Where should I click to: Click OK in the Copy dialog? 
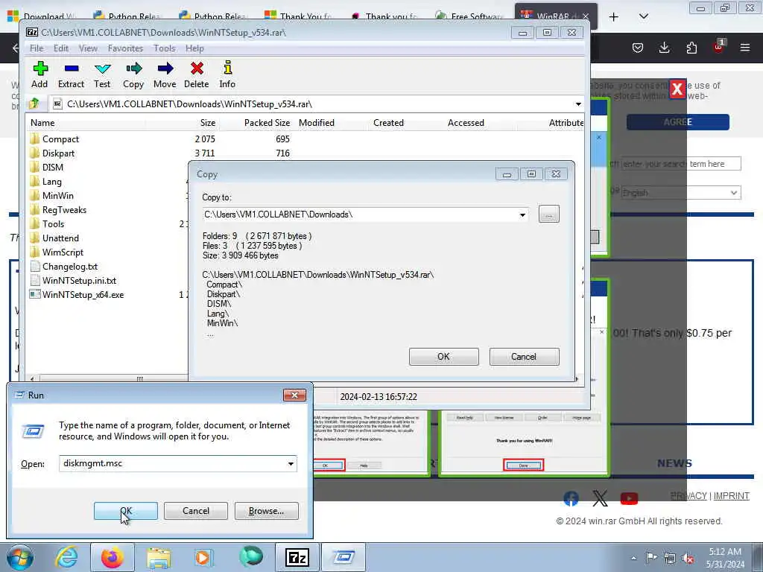click(444, 357)
